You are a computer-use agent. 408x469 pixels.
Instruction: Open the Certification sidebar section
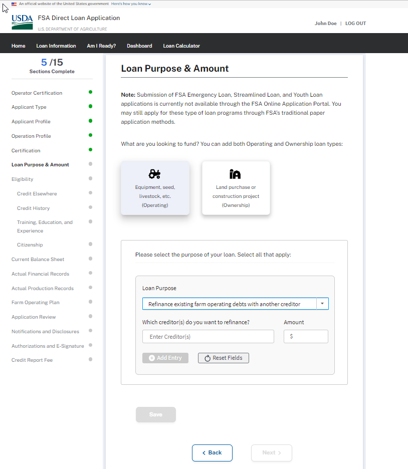(26, 150)
